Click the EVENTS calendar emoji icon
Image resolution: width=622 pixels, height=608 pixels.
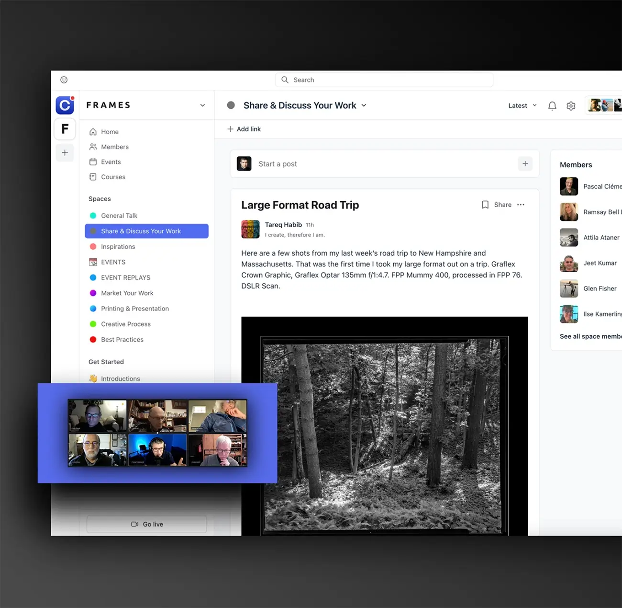click(93, 262)
